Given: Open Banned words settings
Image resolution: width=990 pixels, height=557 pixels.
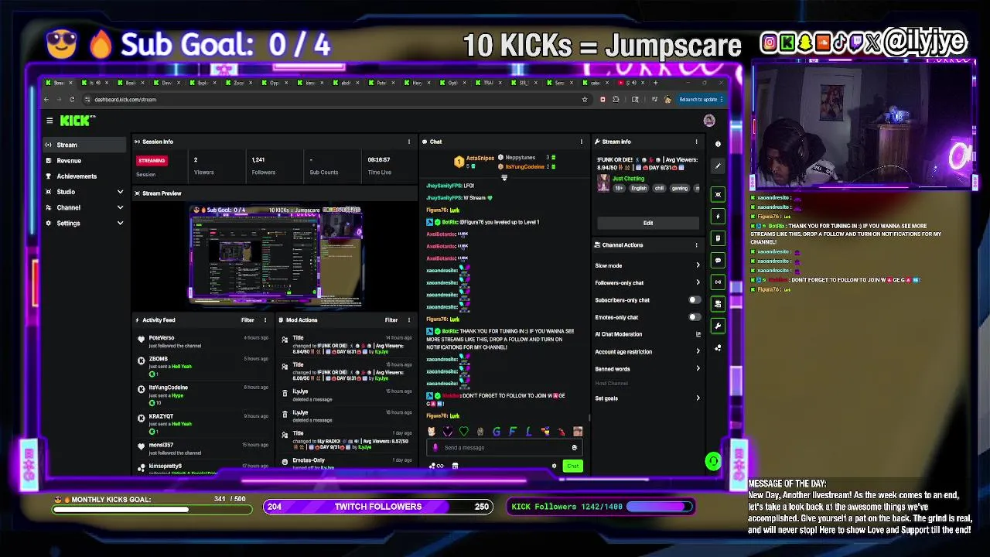Looking at the screenshot, I should 648,369.
